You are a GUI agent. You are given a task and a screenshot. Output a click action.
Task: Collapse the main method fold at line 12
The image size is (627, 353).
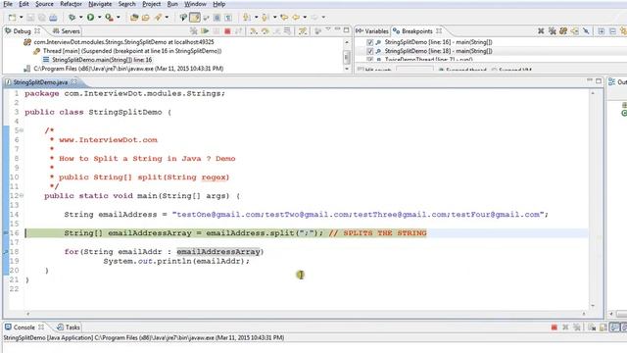(x=22, y=196)
